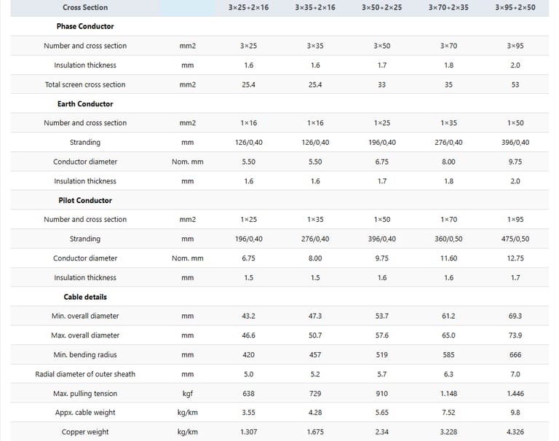Screen dimensions: 559x441
Task: Select the 73.9 max overall diameter value
Action: click(x=515, y=335)
